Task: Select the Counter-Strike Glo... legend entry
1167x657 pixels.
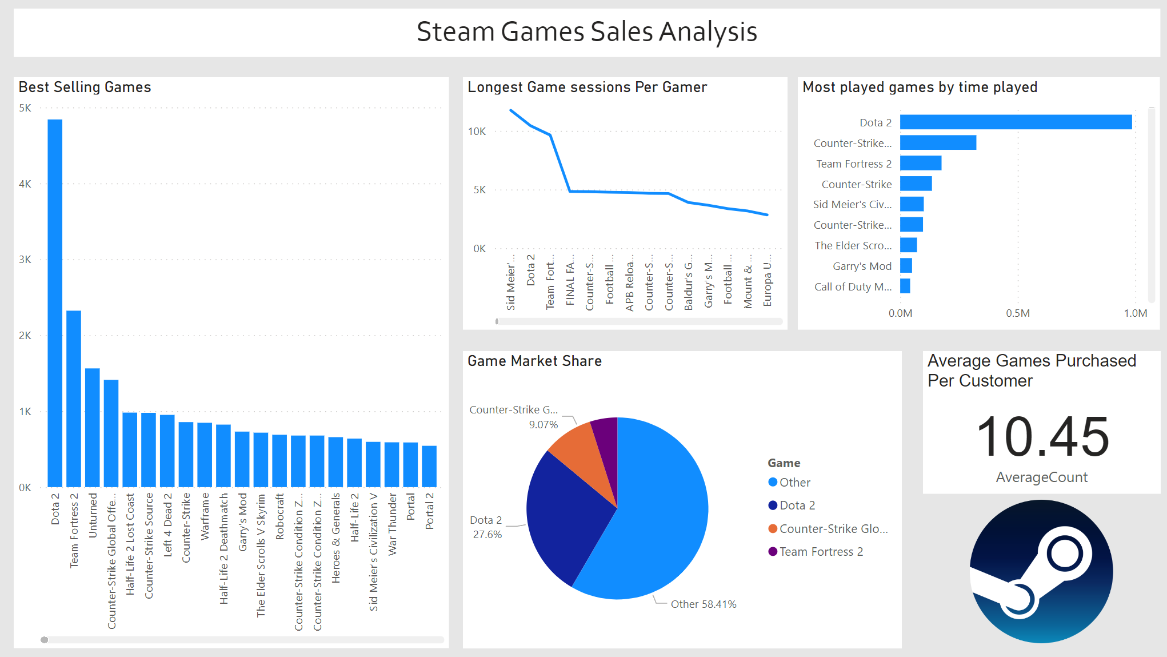Action: pyautogui.click(x=828, y=529)
